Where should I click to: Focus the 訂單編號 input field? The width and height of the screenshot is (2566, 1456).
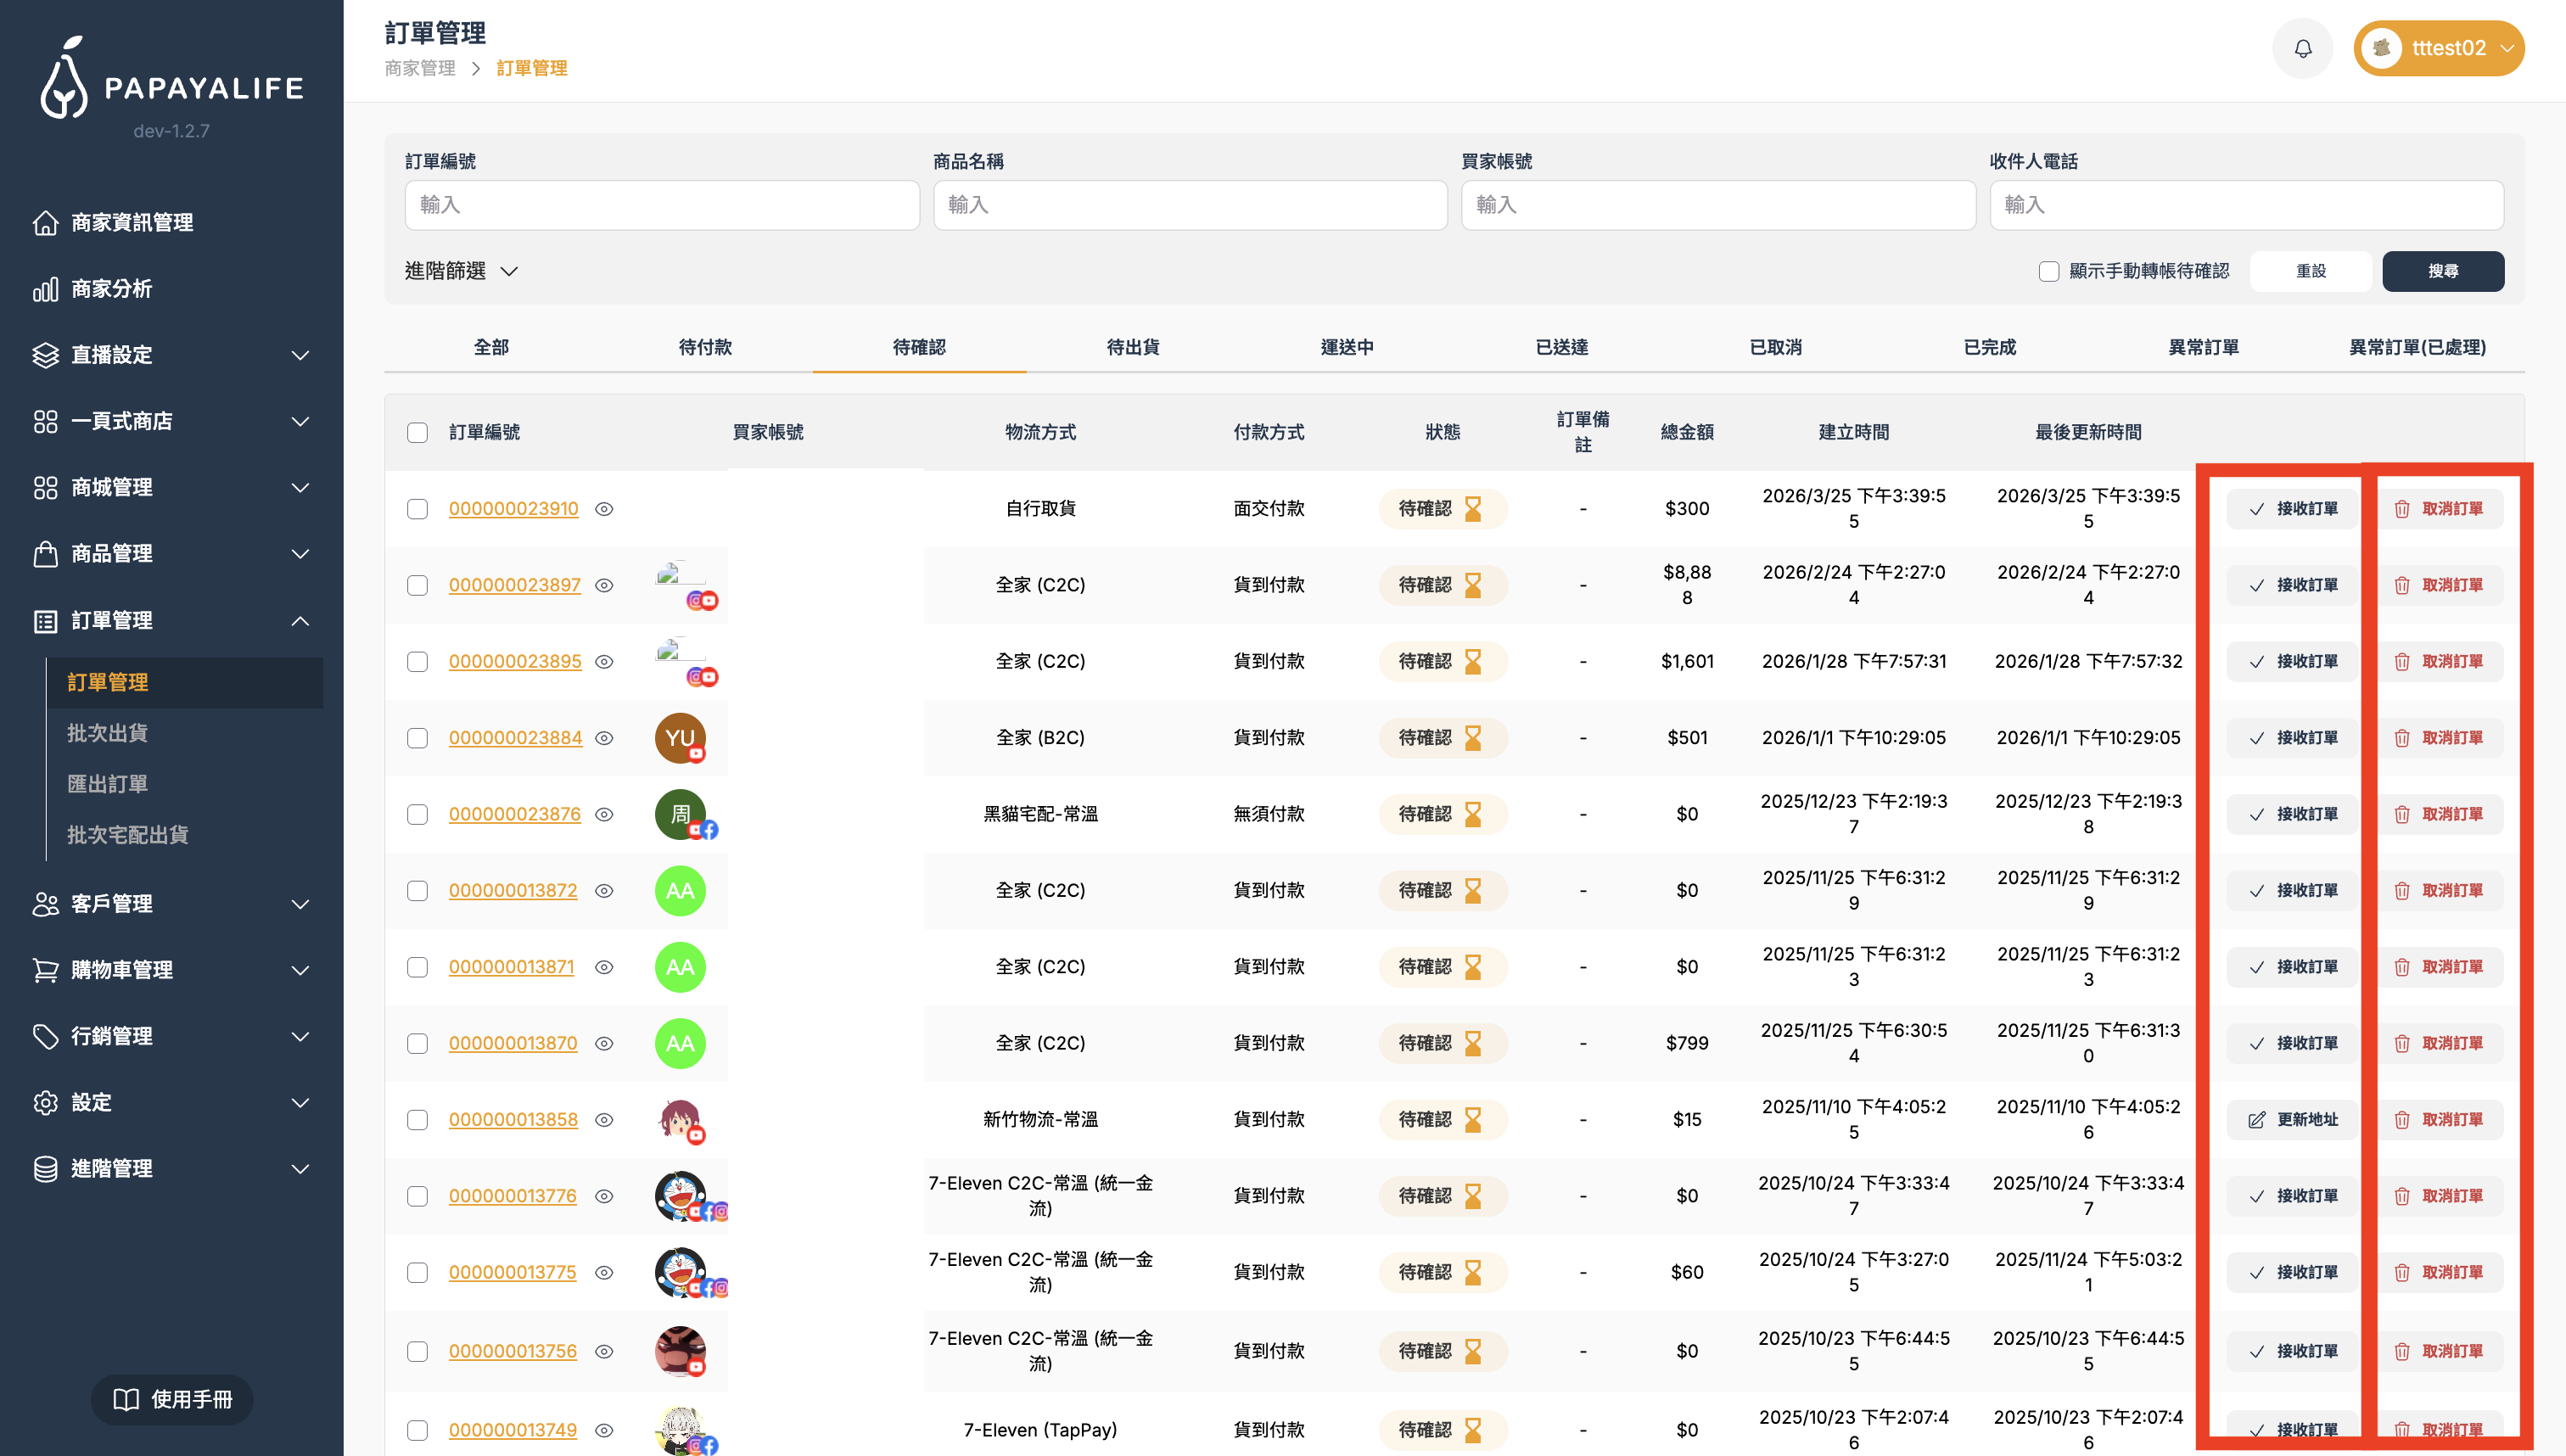coord(661,205)
